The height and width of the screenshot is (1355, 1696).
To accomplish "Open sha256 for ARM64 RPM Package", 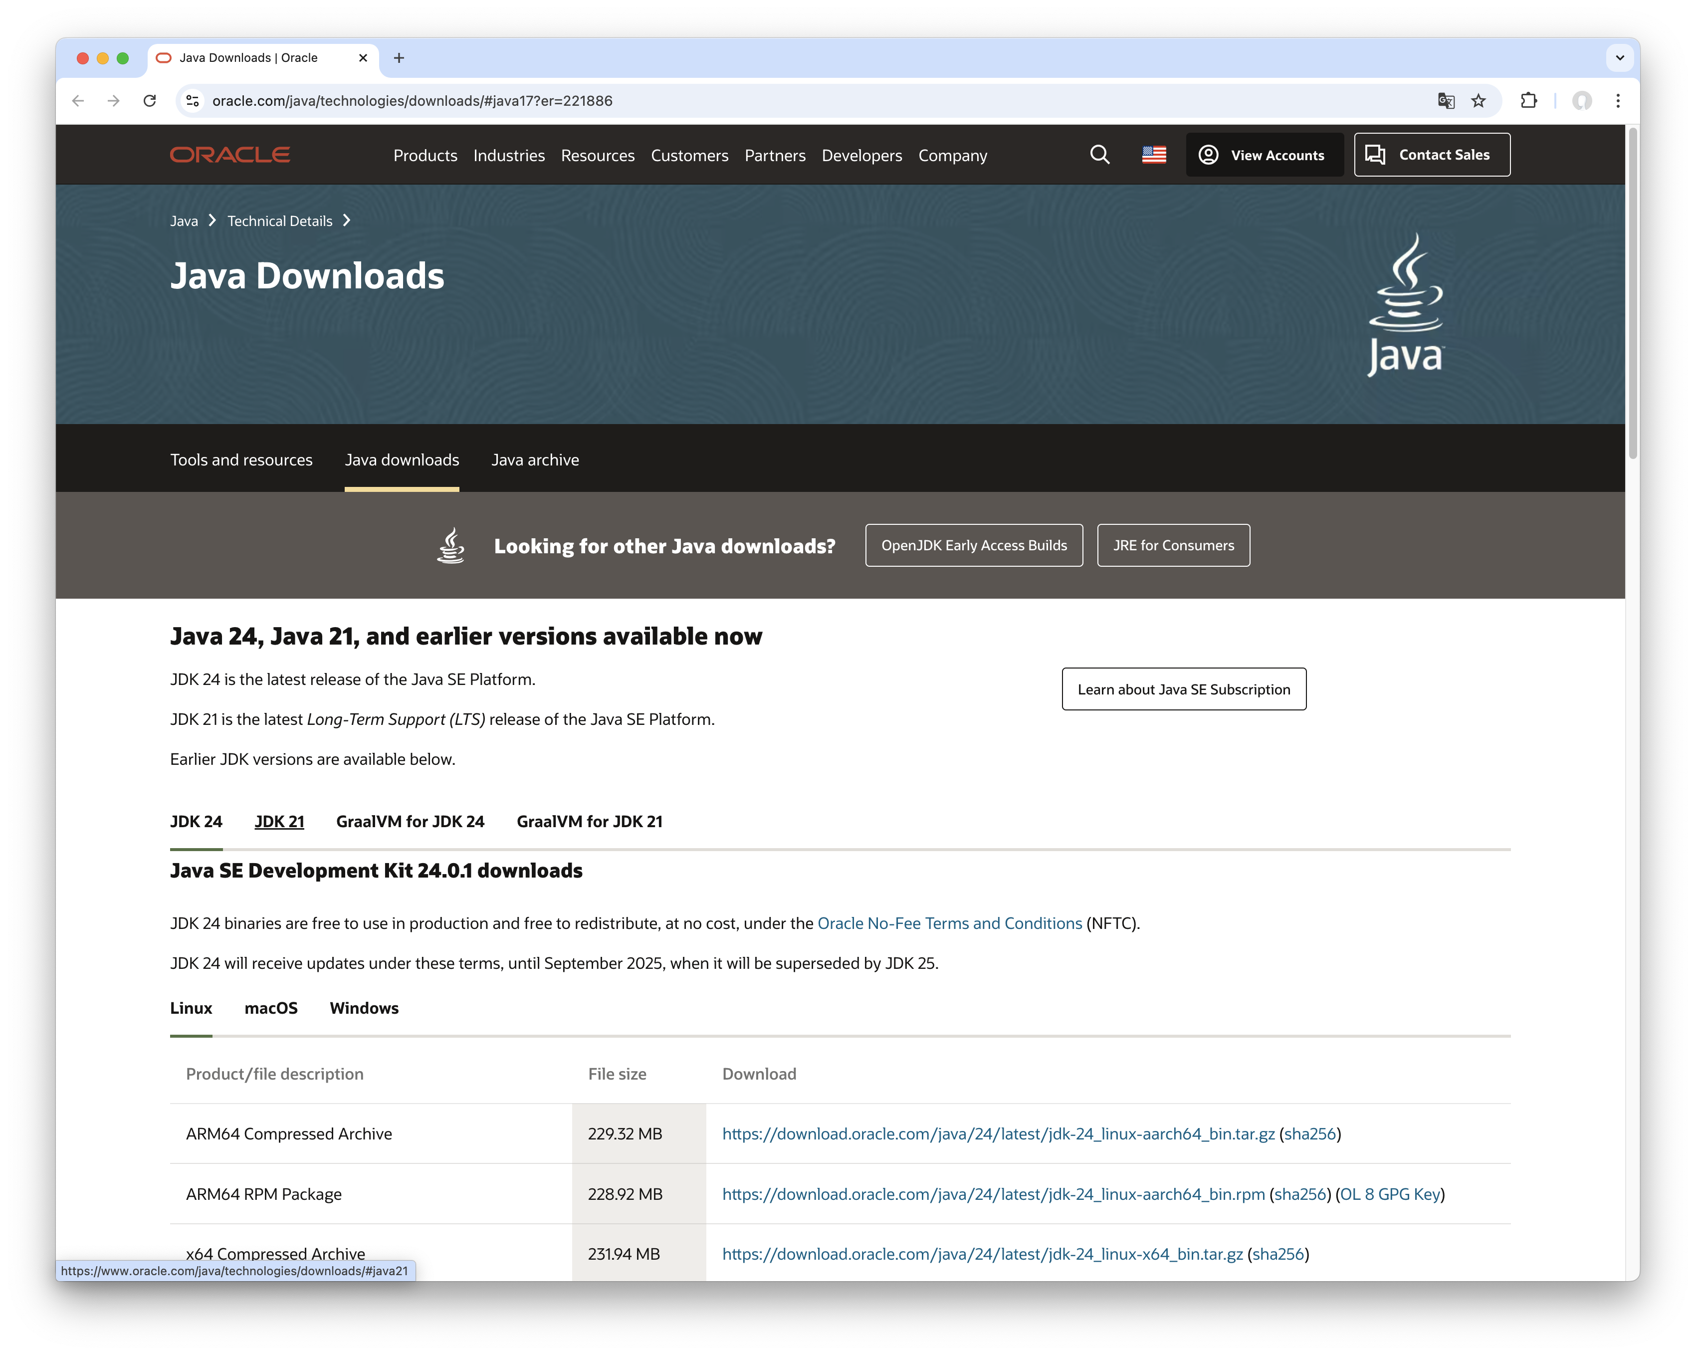I will point(1300,1194).
